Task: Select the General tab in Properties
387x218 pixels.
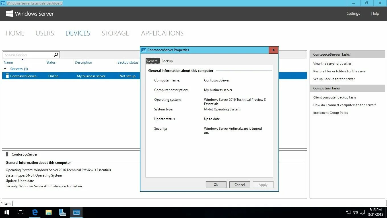Action: tap(153, 61)
